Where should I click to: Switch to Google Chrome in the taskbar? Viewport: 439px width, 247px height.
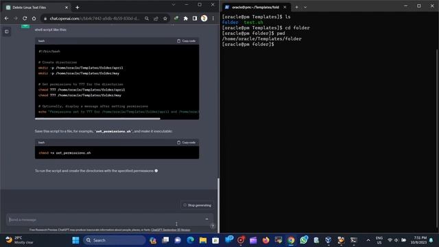tap(291, 240)
